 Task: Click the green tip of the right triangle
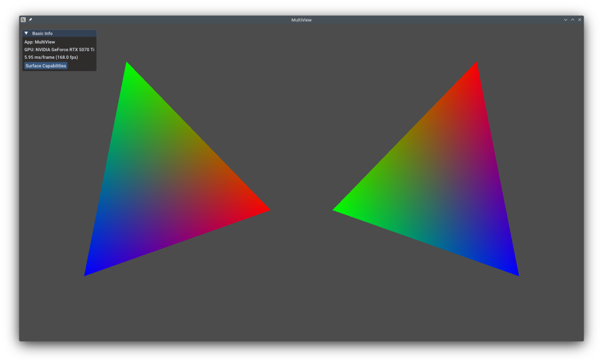(337, 209)
